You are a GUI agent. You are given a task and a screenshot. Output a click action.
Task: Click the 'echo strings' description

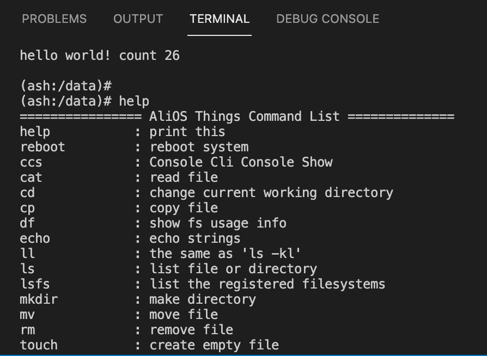click(195, 238)
